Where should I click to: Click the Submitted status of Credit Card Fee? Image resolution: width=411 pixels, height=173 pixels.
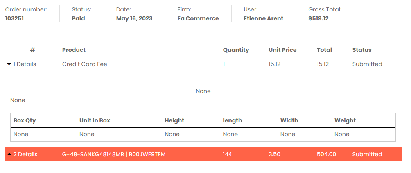(367, 64)
